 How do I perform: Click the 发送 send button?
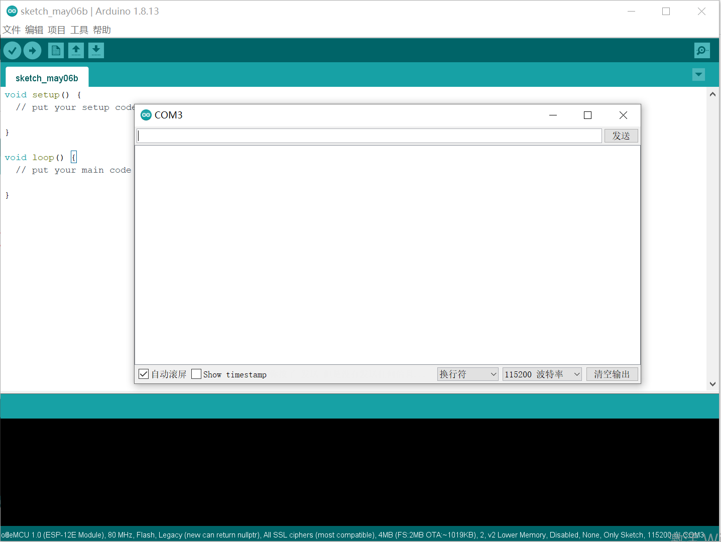621,135
